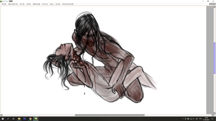Open File Explorer from the taskbar
The image size is (216, 121).
(19, 119)
